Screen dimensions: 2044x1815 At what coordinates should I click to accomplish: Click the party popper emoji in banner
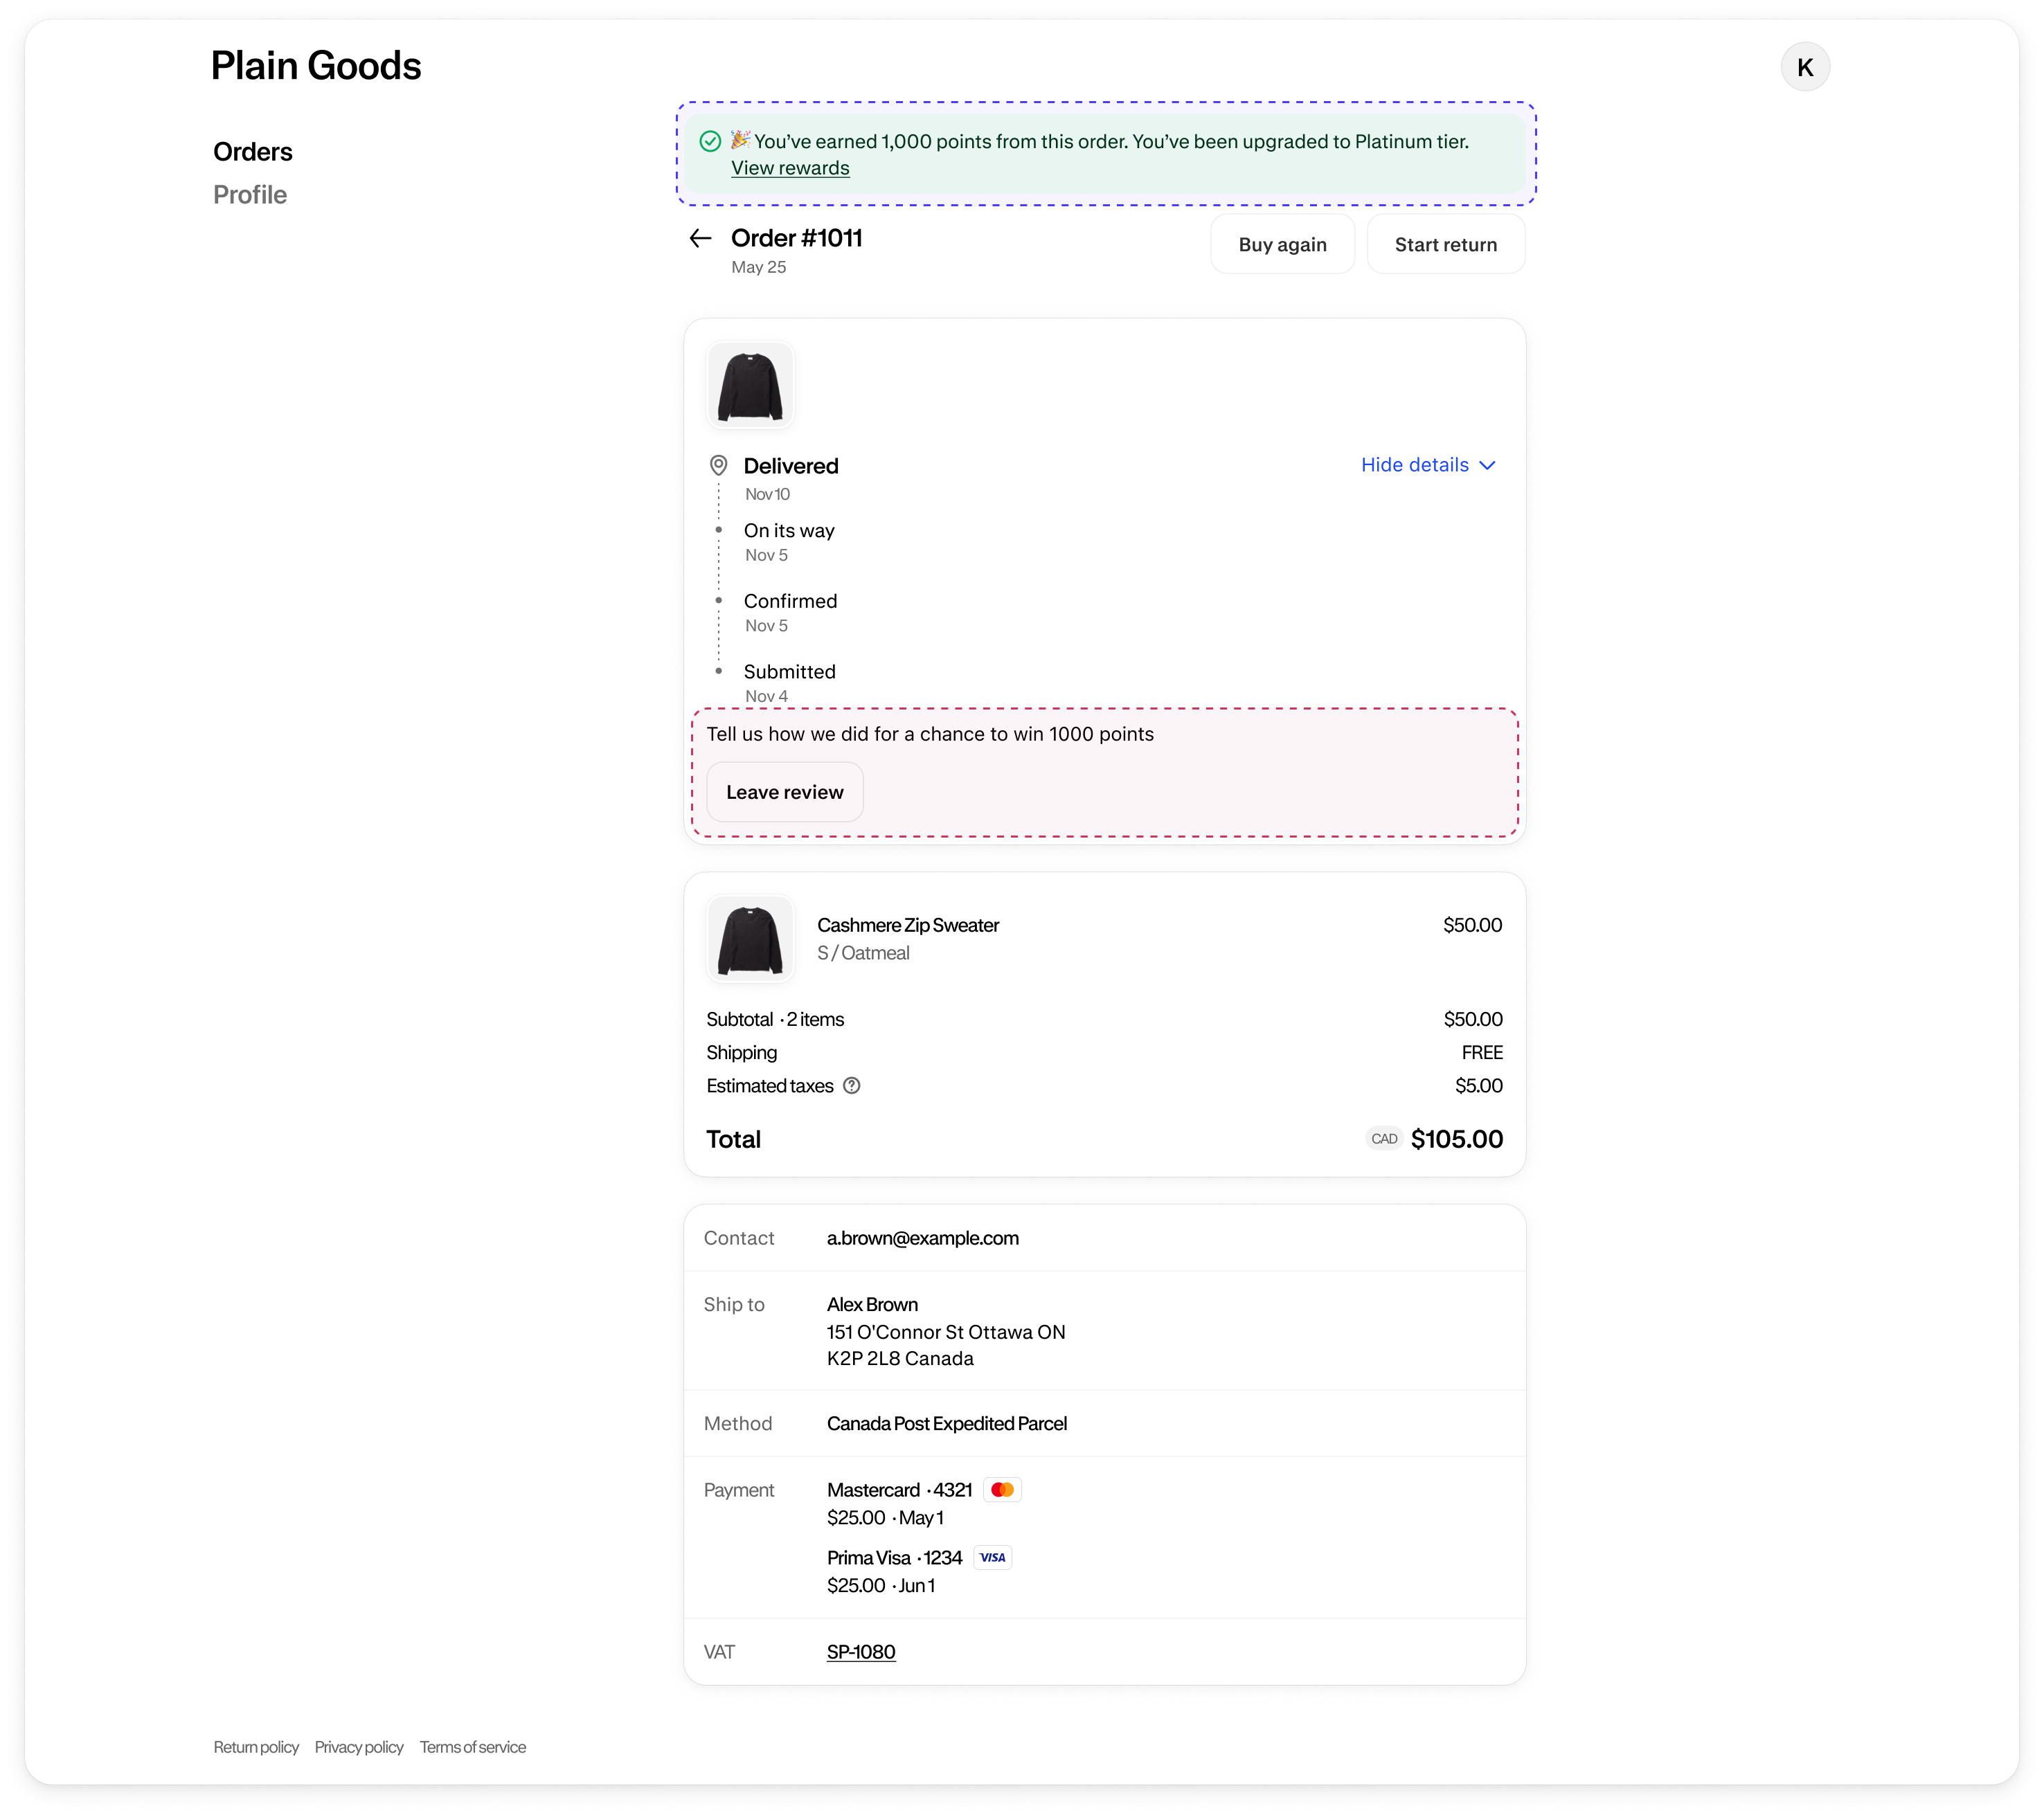coord(740,140)
